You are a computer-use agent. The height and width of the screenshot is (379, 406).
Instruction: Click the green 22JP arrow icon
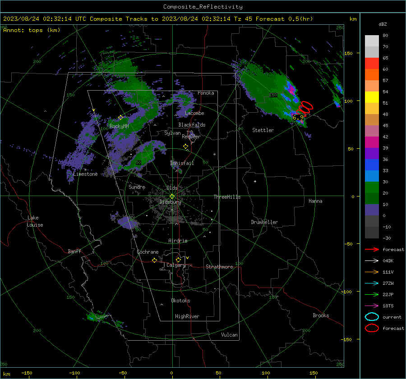pos(372,294)
